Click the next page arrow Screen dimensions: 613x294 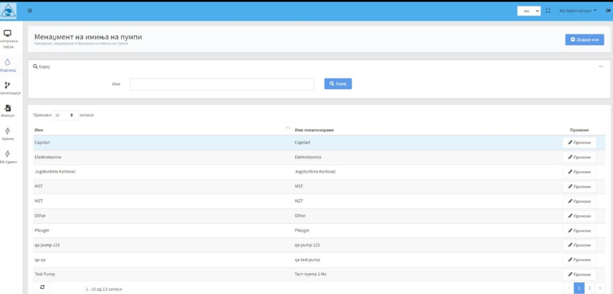tap(599, 288)
